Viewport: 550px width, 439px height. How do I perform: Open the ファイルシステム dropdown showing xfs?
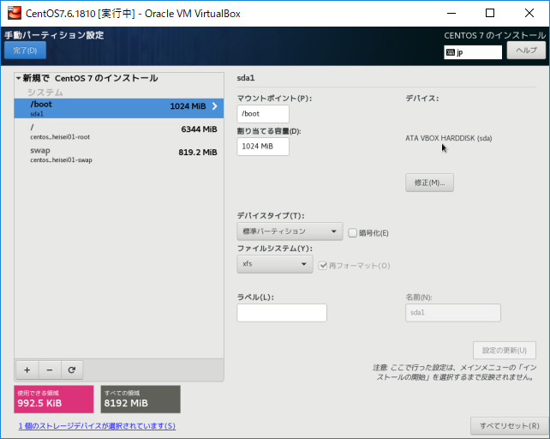pos(275,264)
